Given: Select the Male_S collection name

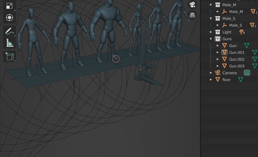Looking at the screenshot, I should [x=229, y=19].
